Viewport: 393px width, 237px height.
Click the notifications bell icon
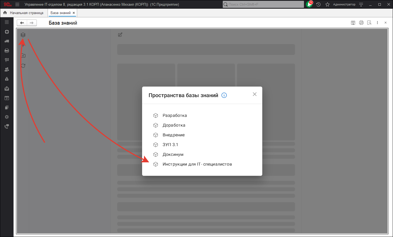tap(309, 4)
